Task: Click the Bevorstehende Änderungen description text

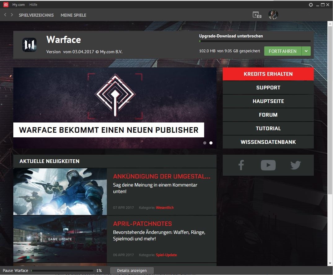Action: pyautogui.click(x=159, y=235)
